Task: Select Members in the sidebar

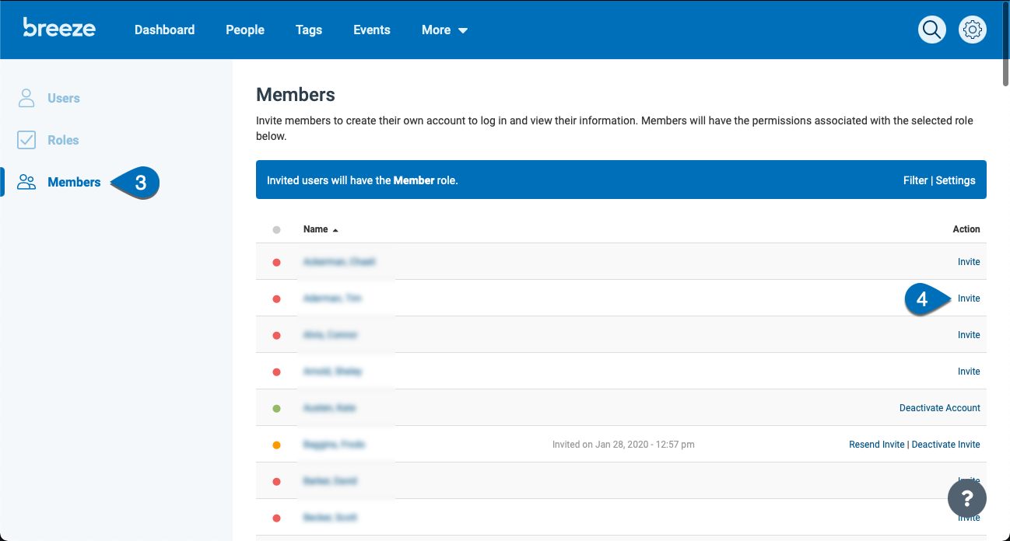Action: pos(59,182)
